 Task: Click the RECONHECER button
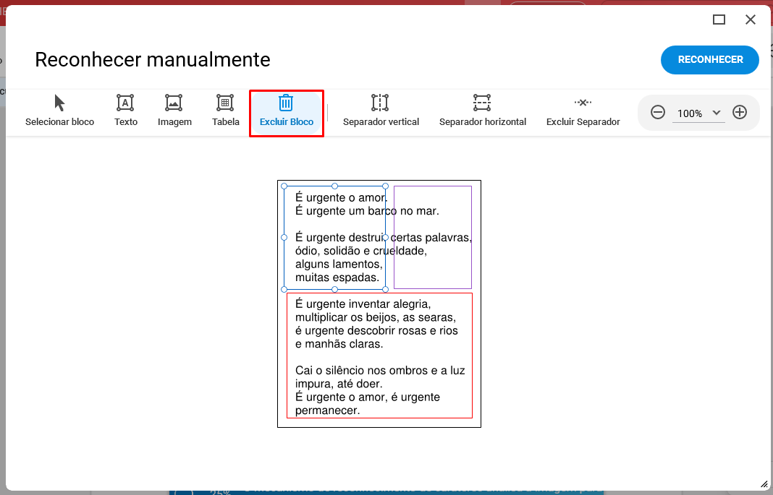pos(710,59)
